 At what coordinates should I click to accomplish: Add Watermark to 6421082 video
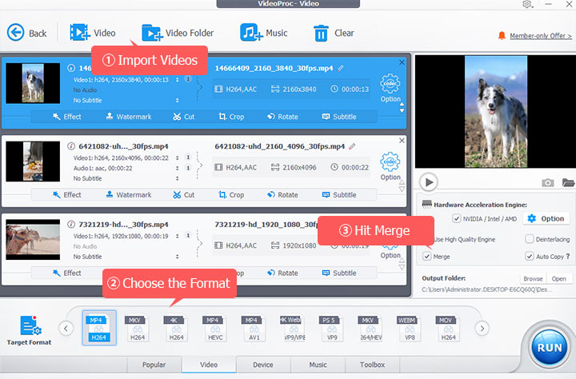pos(129,195)
